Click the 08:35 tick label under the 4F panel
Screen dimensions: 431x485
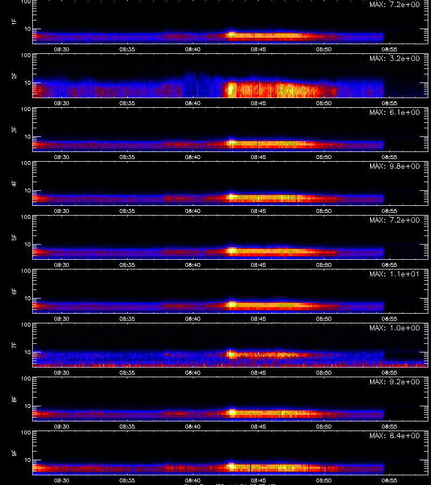pos(127,211)
